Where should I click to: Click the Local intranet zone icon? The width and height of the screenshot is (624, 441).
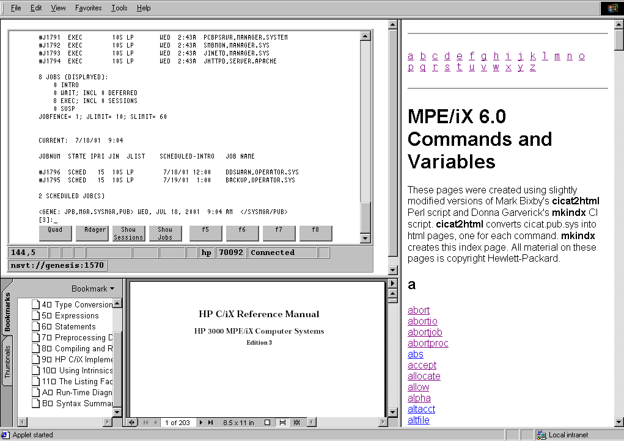541,435
